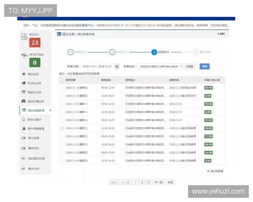
Task: Jump to 末页 last page
Action: pos(170,182)
